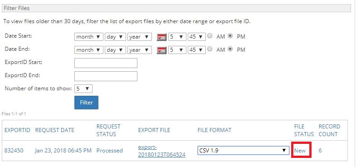Open the Date End minute dropdown
Viewport: 356px width, 167px height.
pyautogui.click(x=197, y=50)
